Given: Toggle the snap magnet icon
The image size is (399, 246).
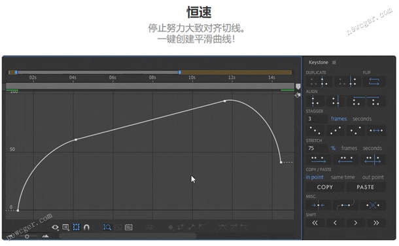Looking at the screenshot, I should pyautogui.click(x=86, y=227).
